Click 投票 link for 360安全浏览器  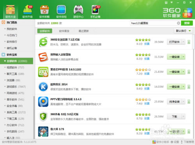tap(147, 44)
